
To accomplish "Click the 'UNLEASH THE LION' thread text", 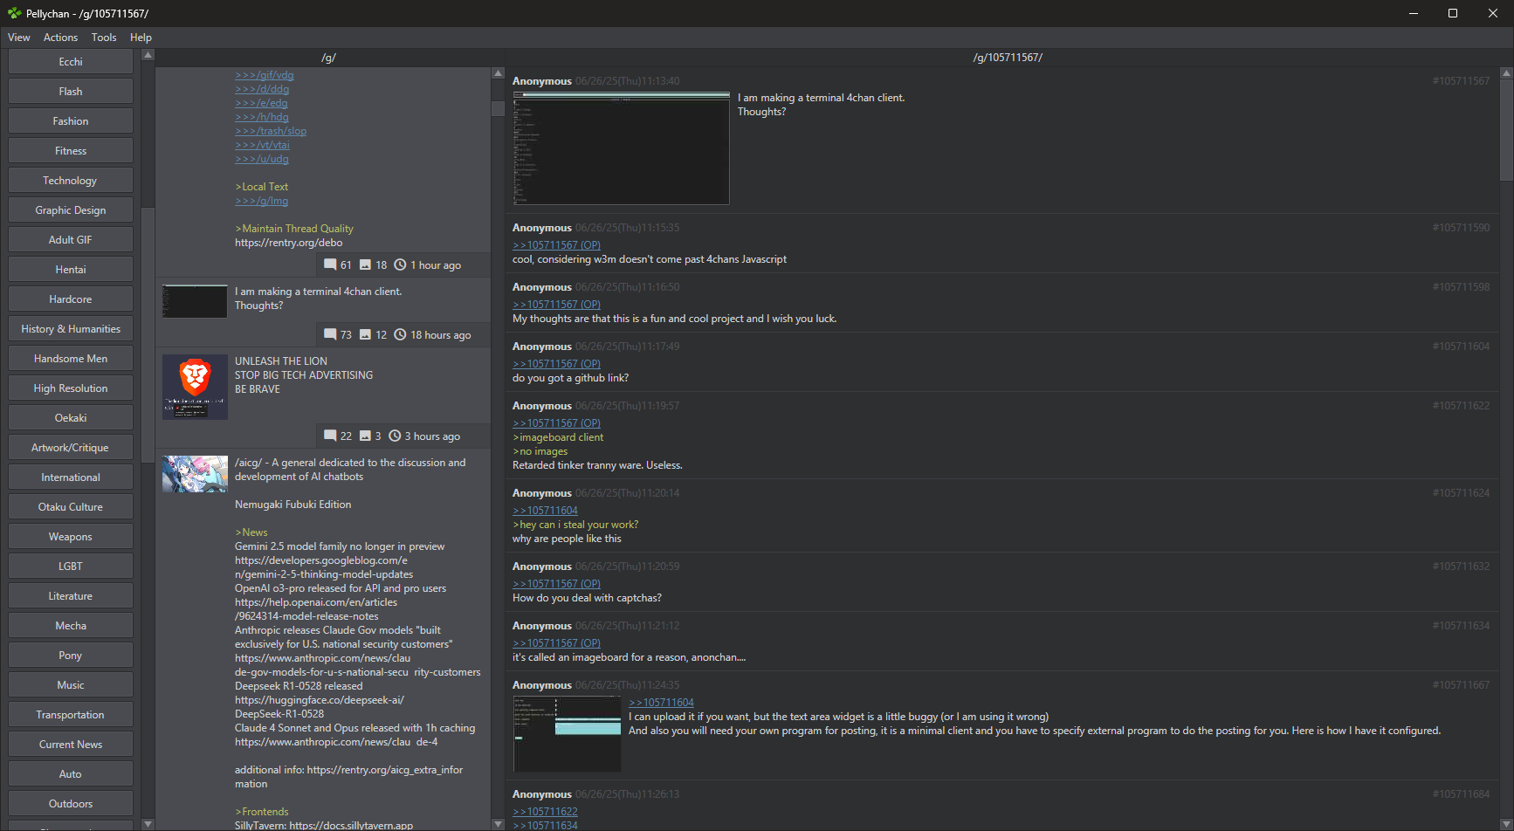I will pos(281,361).
